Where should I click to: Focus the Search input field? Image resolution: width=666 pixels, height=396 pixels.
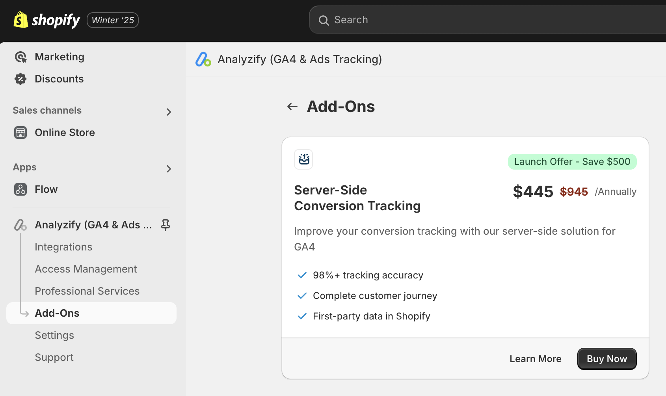(x=487, y=20)
